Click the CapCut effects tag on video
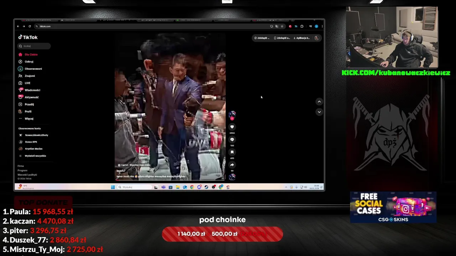Screen dimensions: 456x256 point(134,165)
